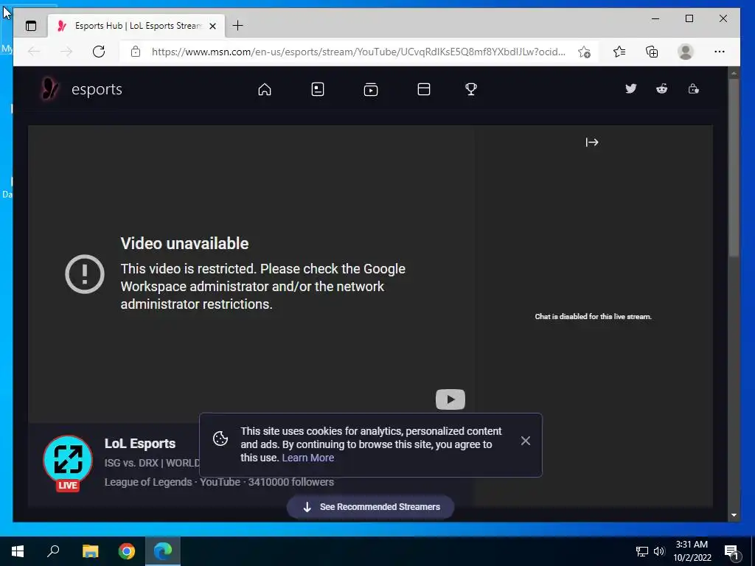Click the 'ISG vs. DRX' stream title
Viewport: 755px width, 566px height.
click(152, 463)
